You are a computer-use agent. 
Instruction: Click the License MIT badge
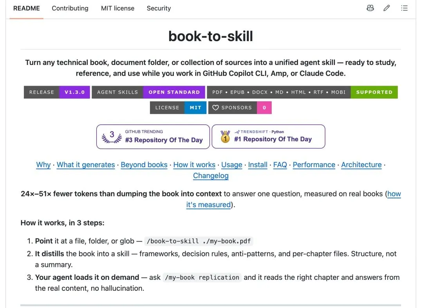[x=178, y=108]
